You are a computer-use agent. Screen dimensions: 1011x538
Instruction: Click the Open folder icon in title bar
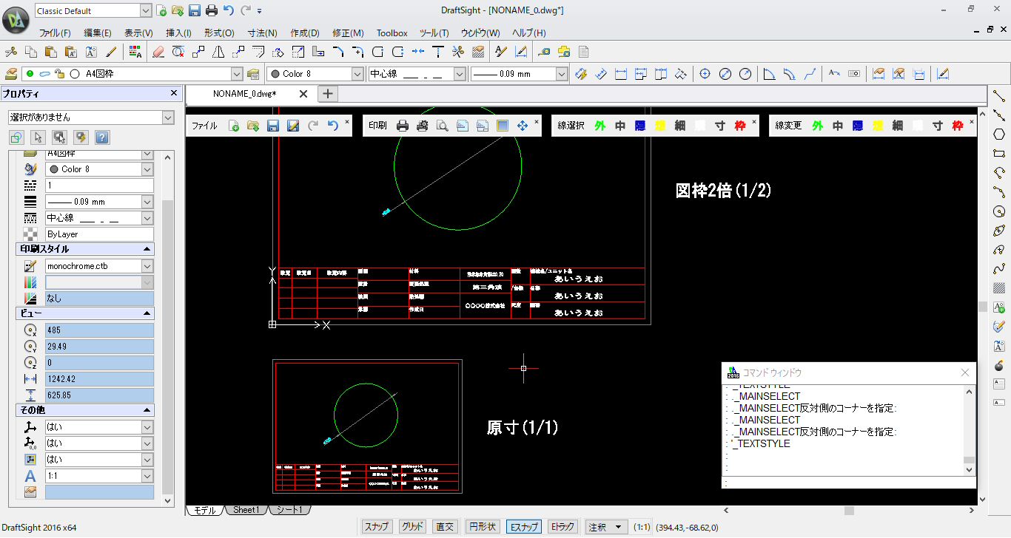(x=178, y=10)
